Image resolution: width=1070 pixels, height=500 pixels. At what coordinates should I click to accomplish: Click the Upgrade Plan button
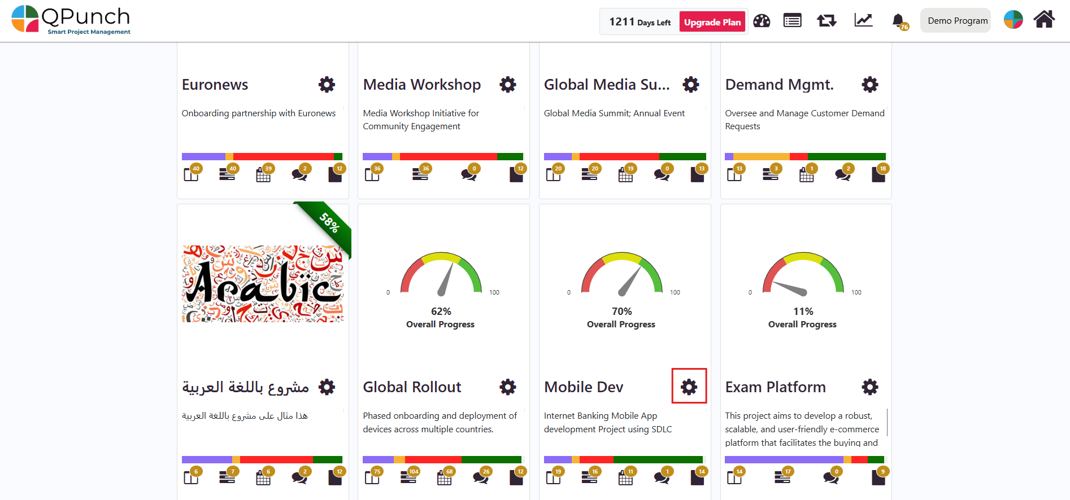(x=712, y=22)
